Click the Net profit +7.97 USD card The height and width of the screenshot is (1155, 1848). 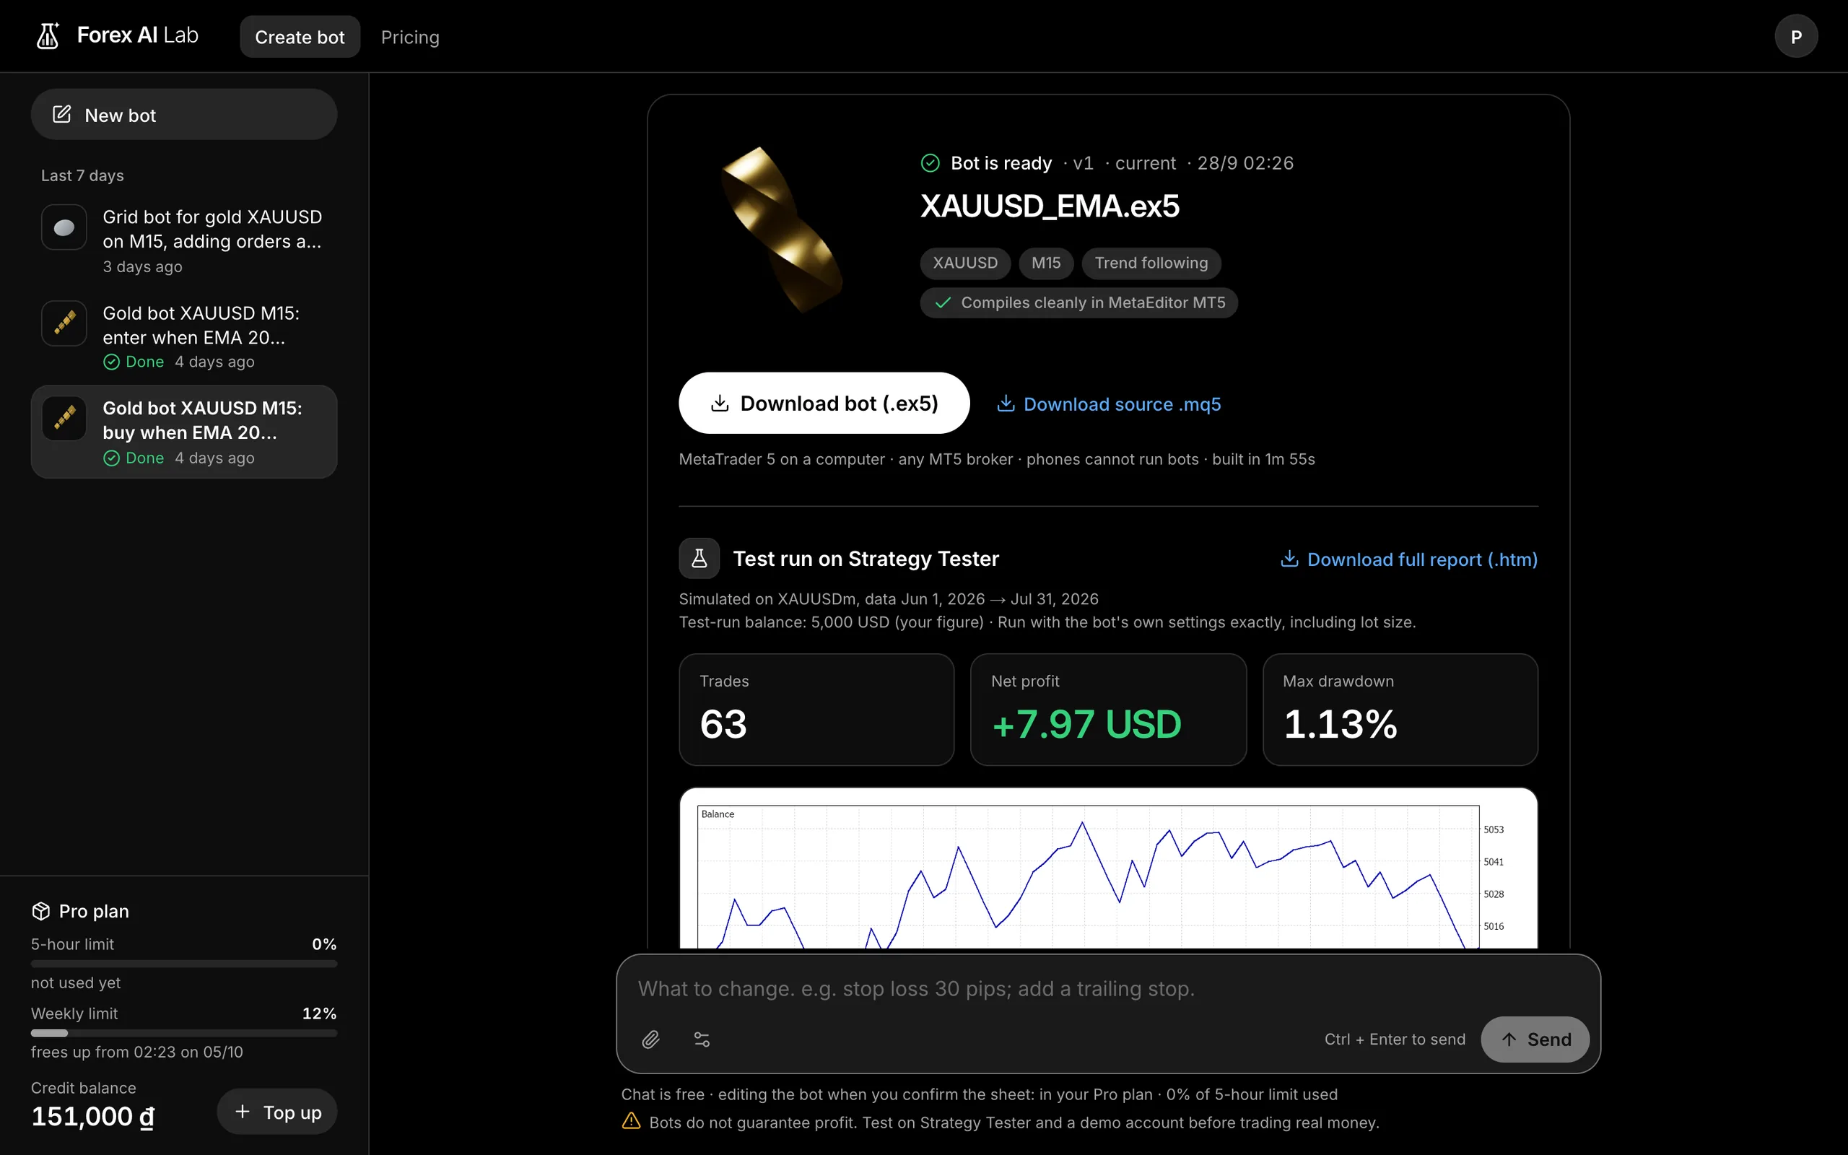(x=1108, y=710)
